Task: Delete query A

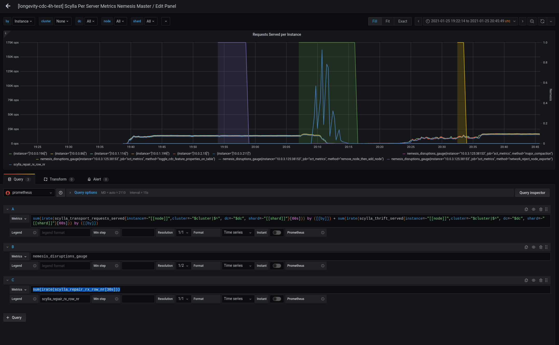Action: 541,209
